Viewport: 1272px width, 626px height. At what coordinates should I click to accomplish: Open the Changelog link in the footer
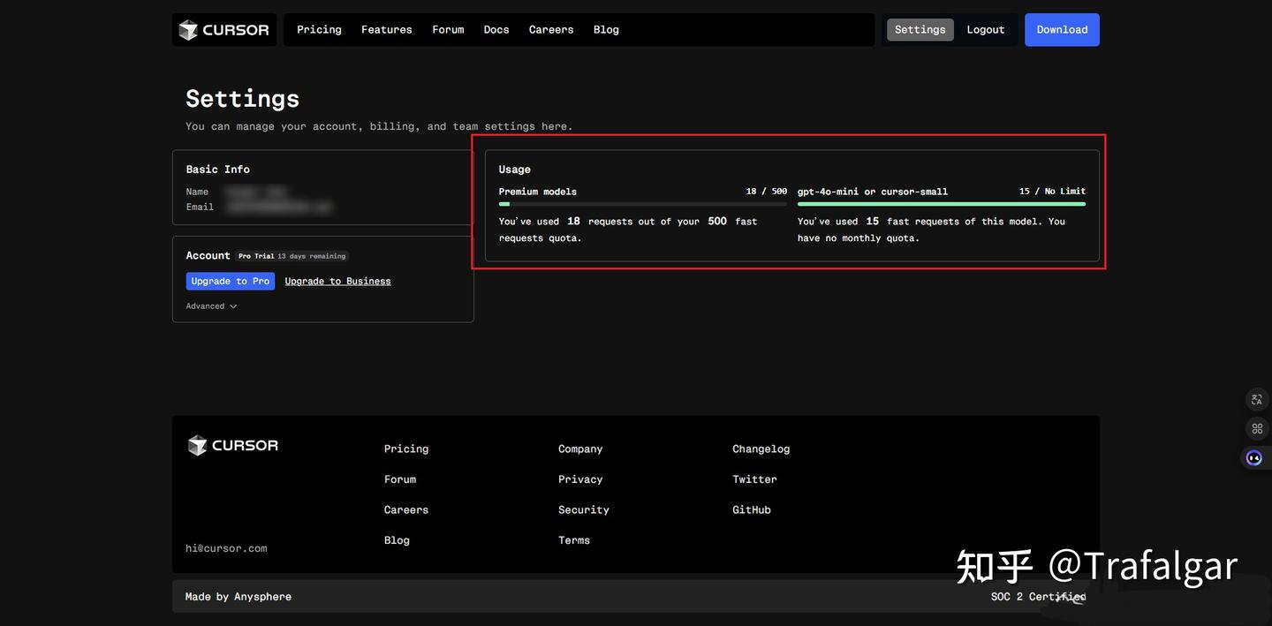click(761, 449)
